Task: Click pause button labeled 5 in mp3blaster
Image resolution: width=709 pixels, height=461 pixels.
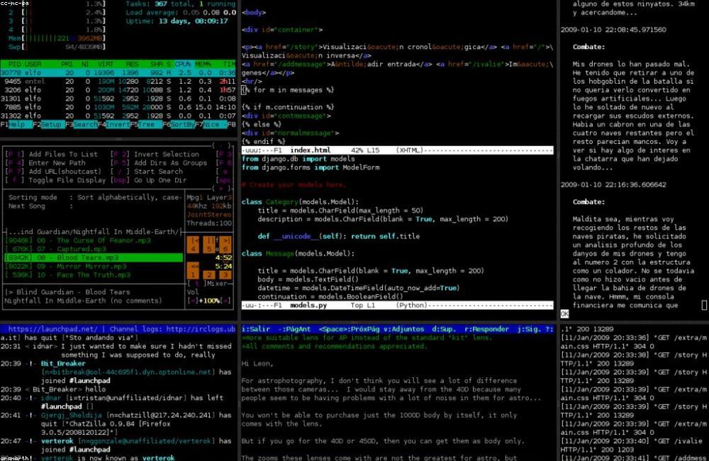Action: click(209, 245)
